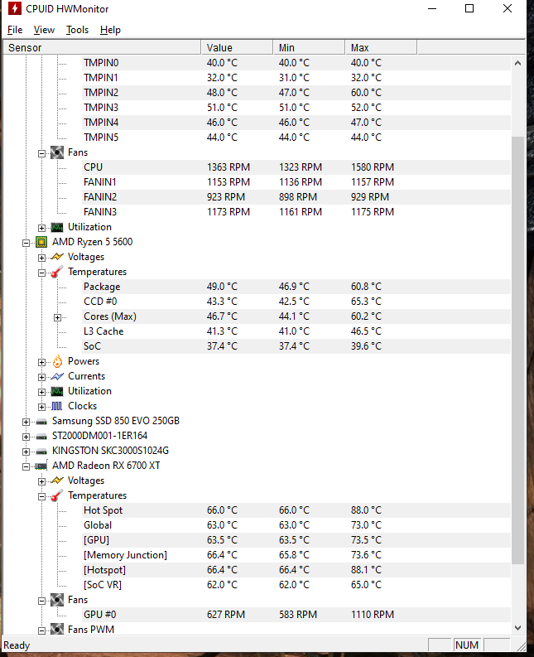Click the Radeon Fans icon
Viewport: 534px width, 657px height.
[x=57, y=600]
